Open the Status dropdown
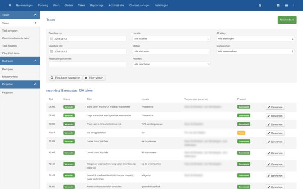 (171, 52)
